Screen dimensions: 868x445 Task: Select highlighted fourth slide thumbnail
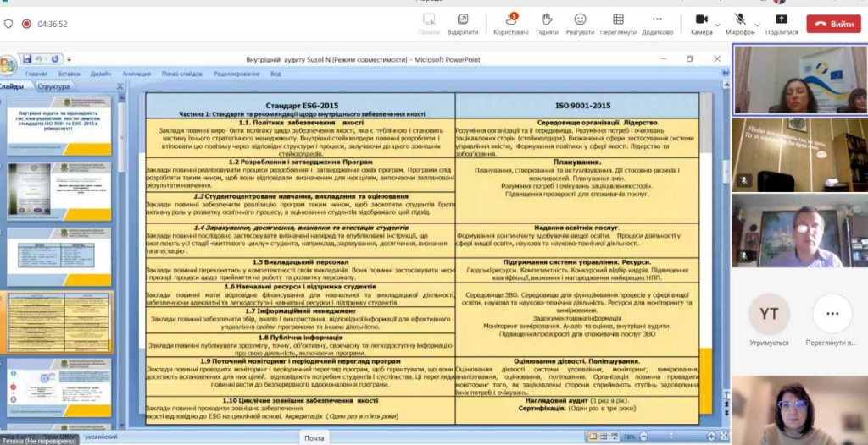coord(58,322)
